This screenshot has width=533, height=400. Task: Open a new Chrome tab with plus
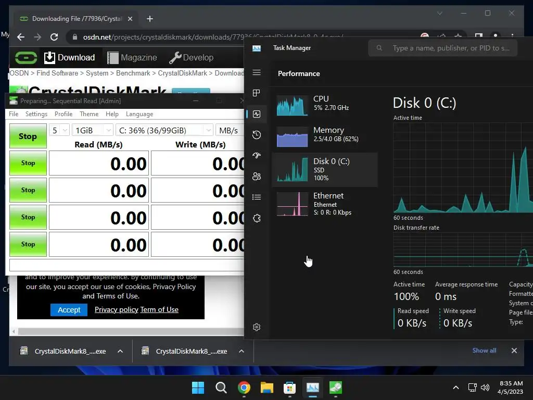tap(150, 19)
